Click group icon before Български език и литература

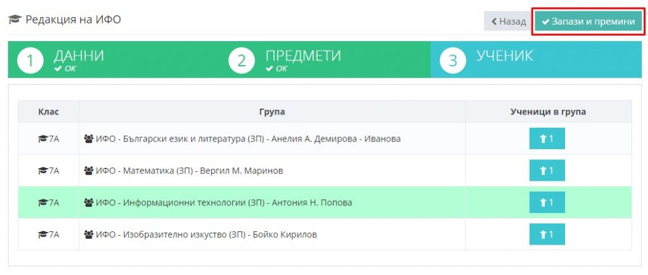[x=89, y=138]
